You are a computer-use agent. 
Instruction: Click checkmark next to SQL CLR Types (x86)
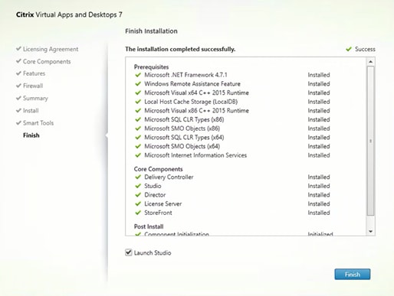tap(138, 119)
